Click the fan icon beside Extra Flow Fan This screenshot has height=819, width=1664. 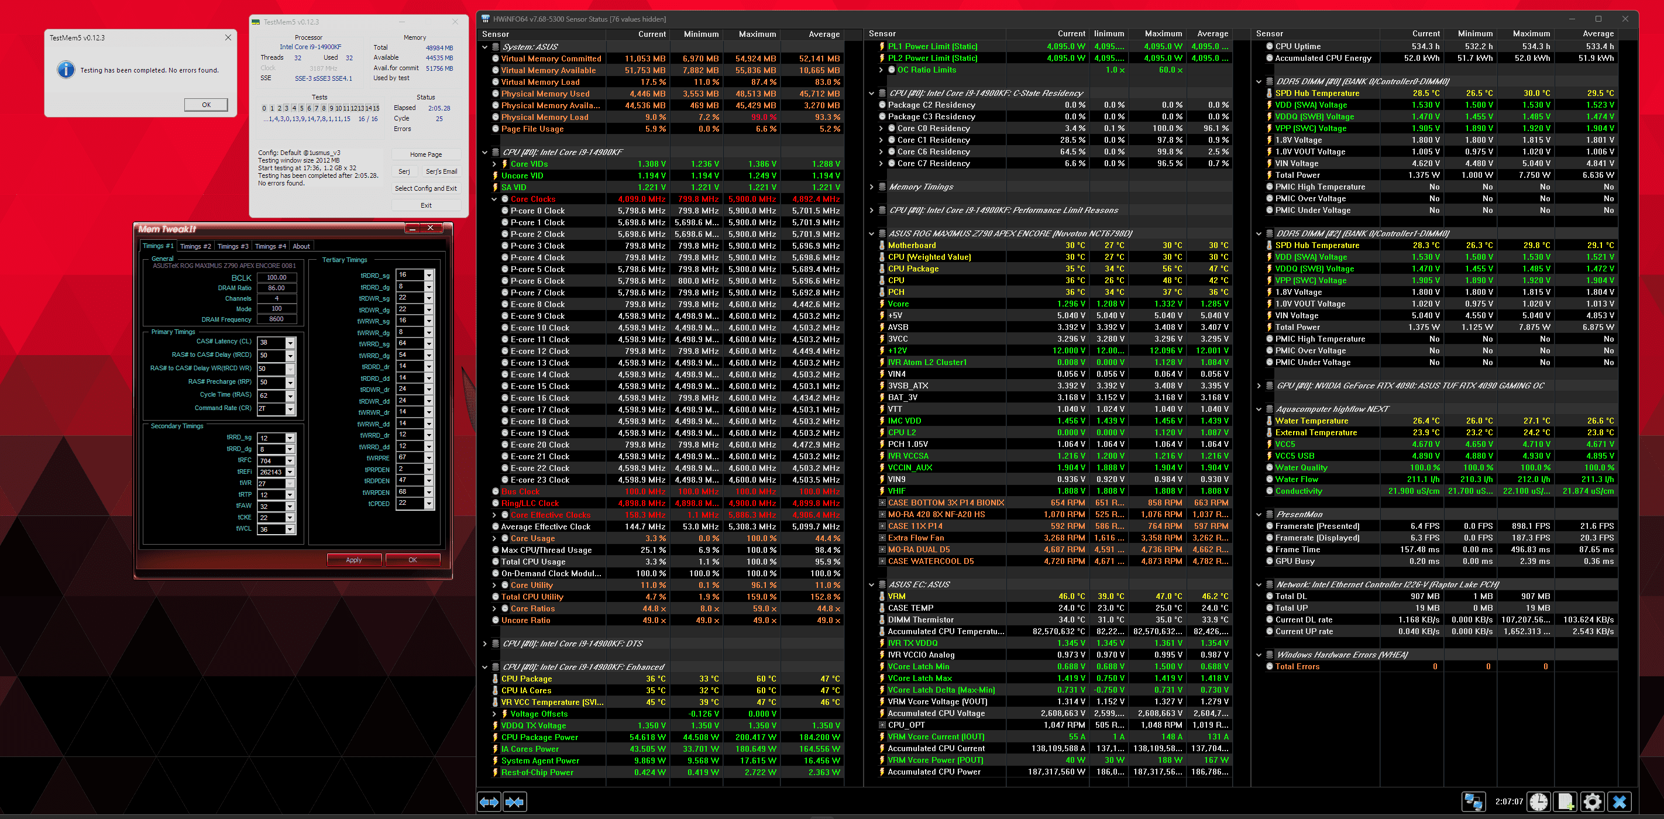click(x=882, y=538)
